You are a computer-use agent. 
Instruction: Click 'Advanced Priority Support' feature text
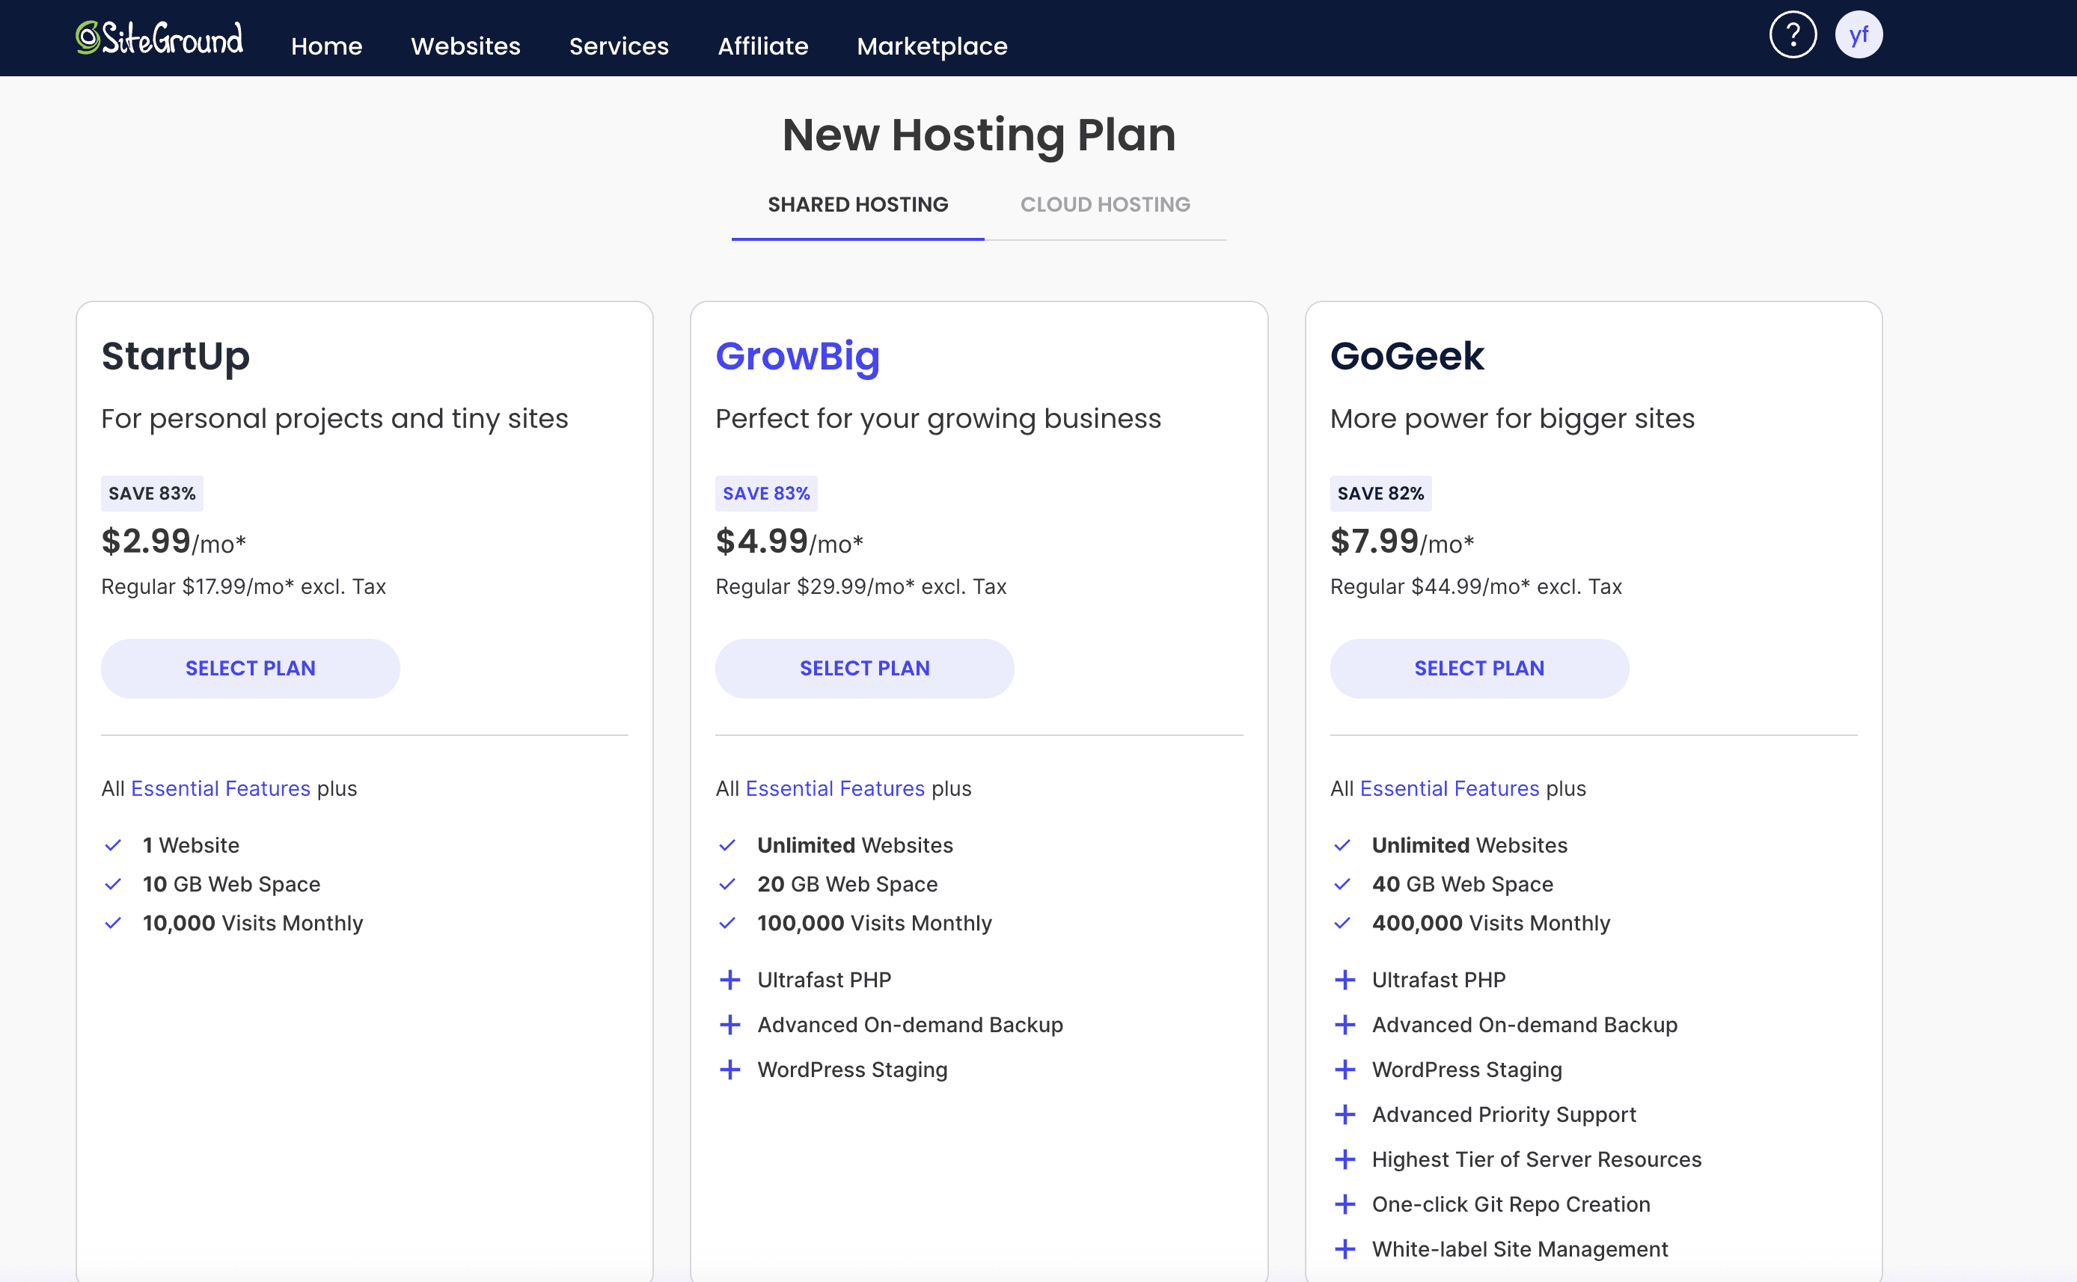pyautogui.click(x=1504, y=1114)
